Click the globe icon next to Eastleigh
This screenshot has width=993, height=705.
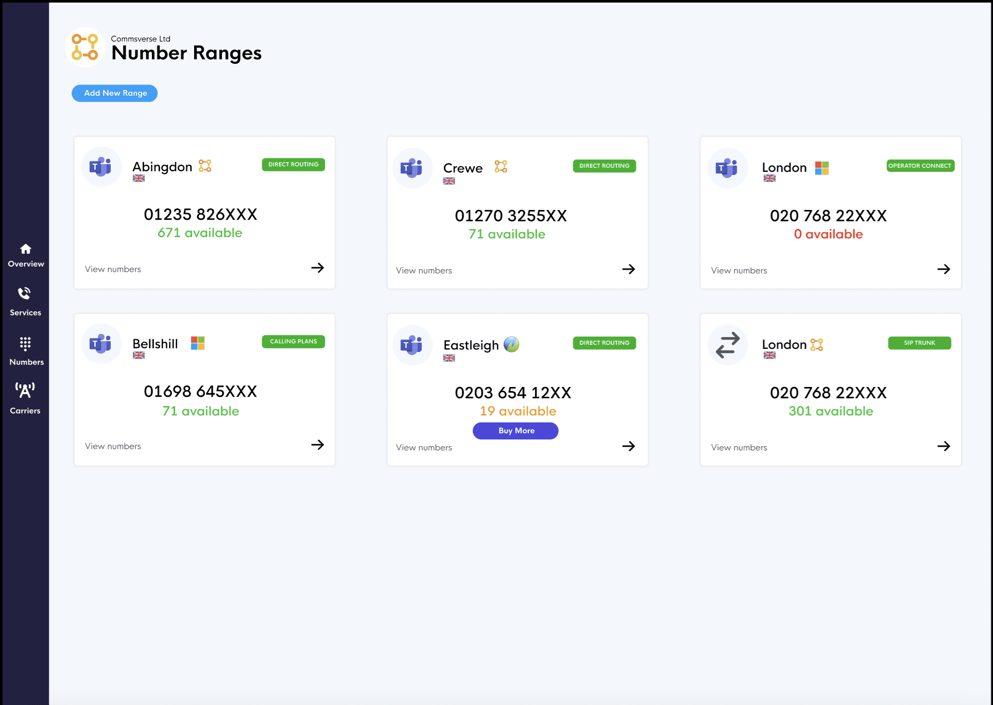click(x=510, y=345)
